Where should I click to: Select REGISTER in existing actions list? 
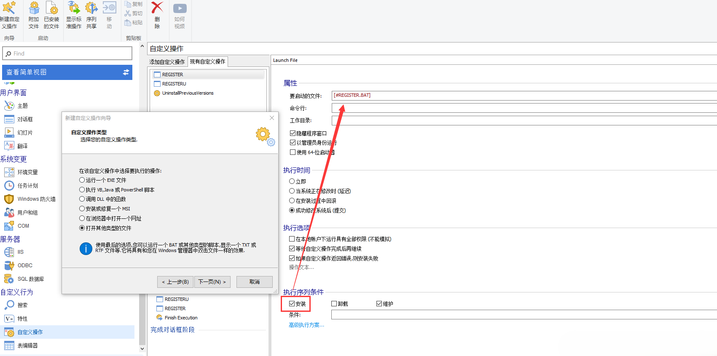pyautogui.click(x=209, y=74)
